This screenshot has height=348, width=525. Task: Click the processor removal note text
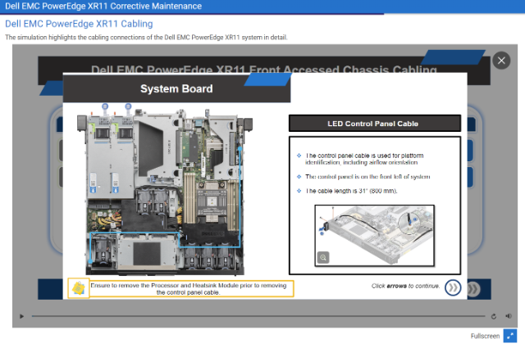tap(189, 289)
